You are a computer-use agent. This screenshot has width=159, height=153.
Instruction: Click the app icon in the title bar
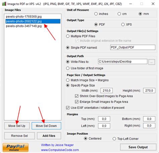4,4
